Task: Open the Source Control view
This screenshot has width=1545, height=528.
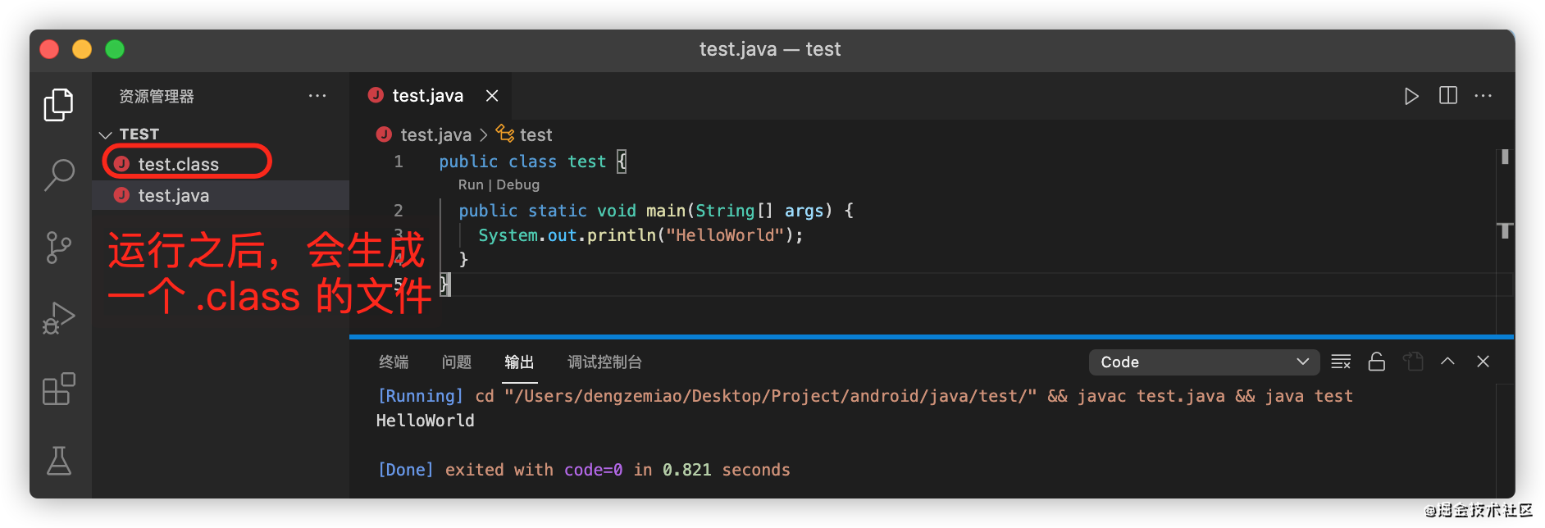Action: coord(58,247)
